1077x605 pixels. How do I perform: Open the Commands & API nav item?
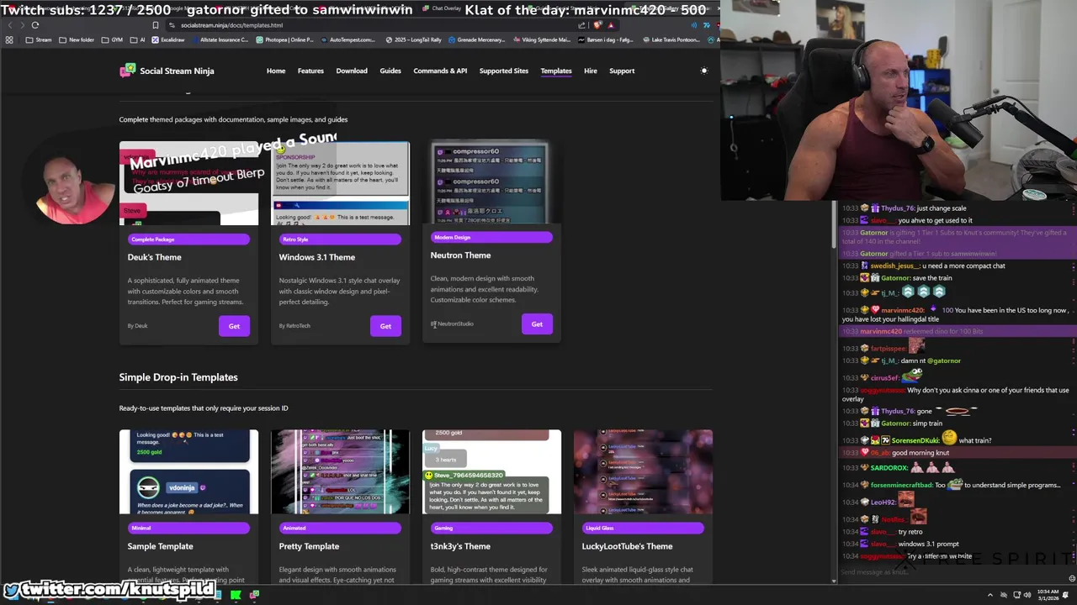pyautogui.click(x=440, y=71)
